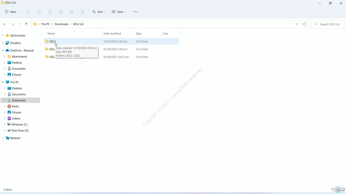Screen dimensions: 346x194
Task: Collapse OneDrive - Personal node
Action: click(3, 51)
